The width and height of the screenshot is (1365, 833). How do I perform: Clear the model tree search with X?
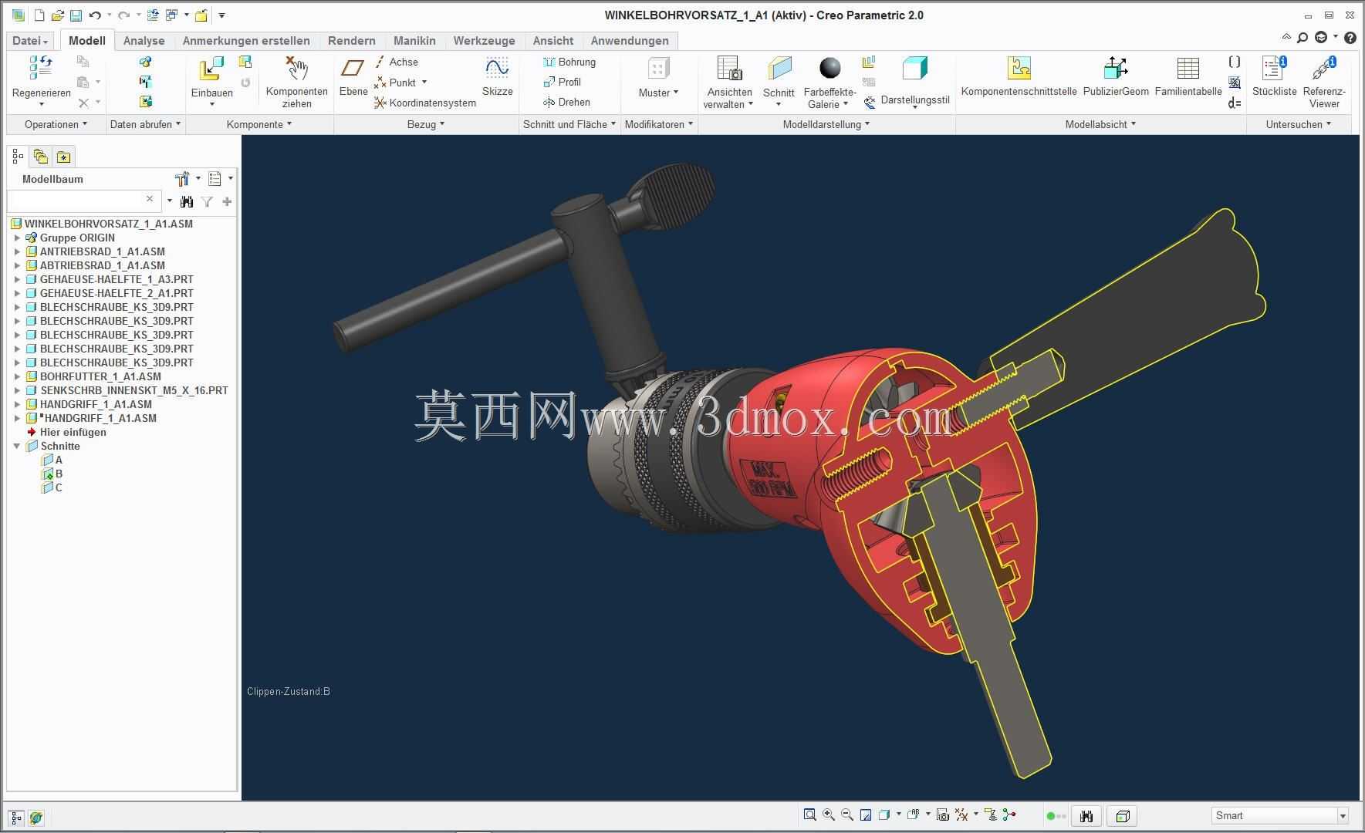coord(150,199)
